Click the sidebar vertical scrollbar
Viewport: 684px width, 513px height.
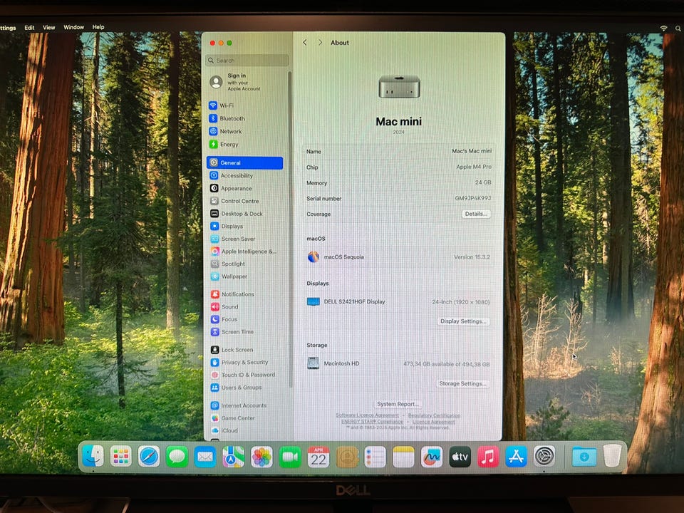pos(290,229)
